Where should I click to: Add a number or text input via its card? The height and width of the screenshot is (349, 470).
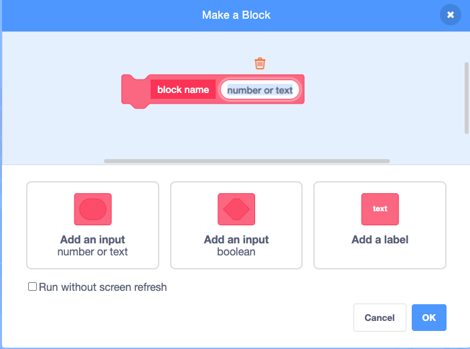pyautogui.click(x=92, y=225)
